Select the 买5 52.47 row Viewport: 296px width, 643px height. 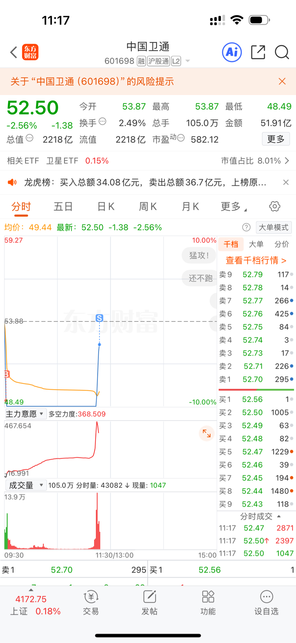coord(256,452)
